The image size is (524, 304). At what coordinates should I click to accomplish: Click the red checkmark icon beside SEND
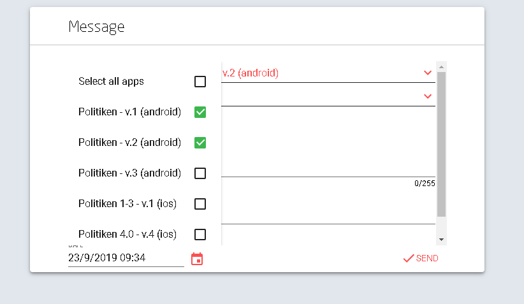point(409,258)
